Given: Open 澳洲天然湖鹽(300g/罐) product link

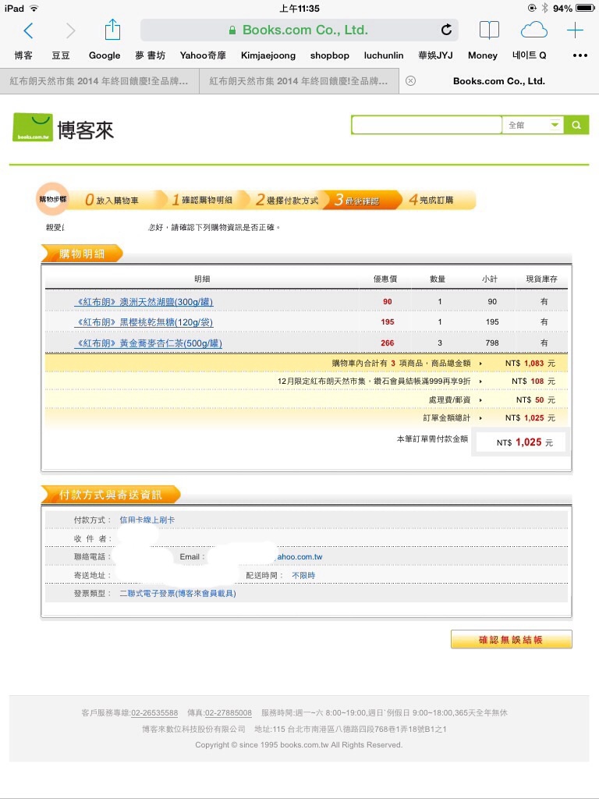Looking at the screenshot, I should click(144, 302).
